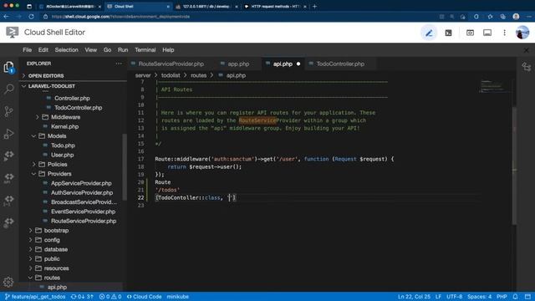Expand the config folder

[x=52, y=240]
